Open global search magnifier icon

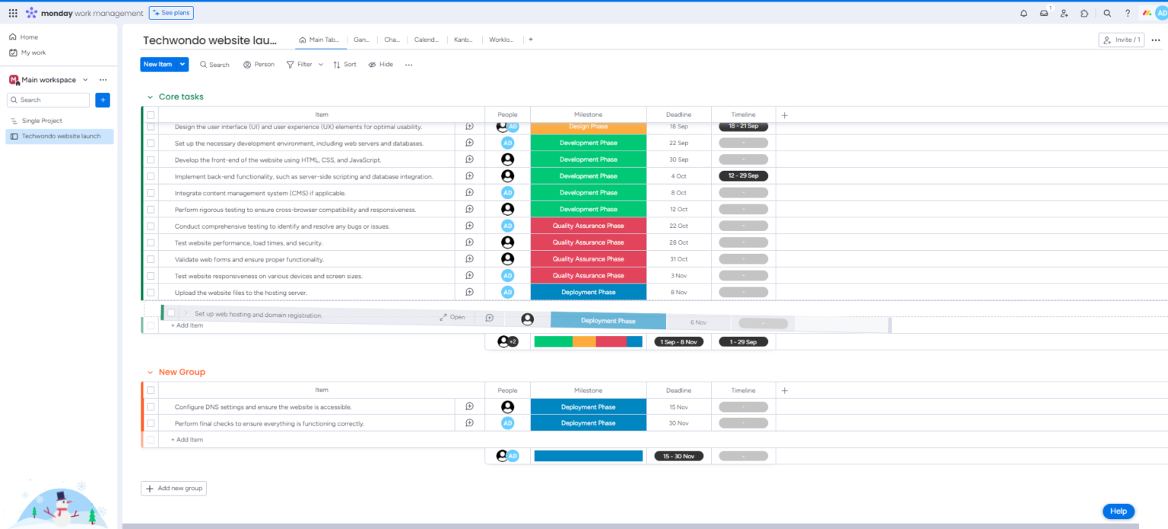click(1107, 12)
